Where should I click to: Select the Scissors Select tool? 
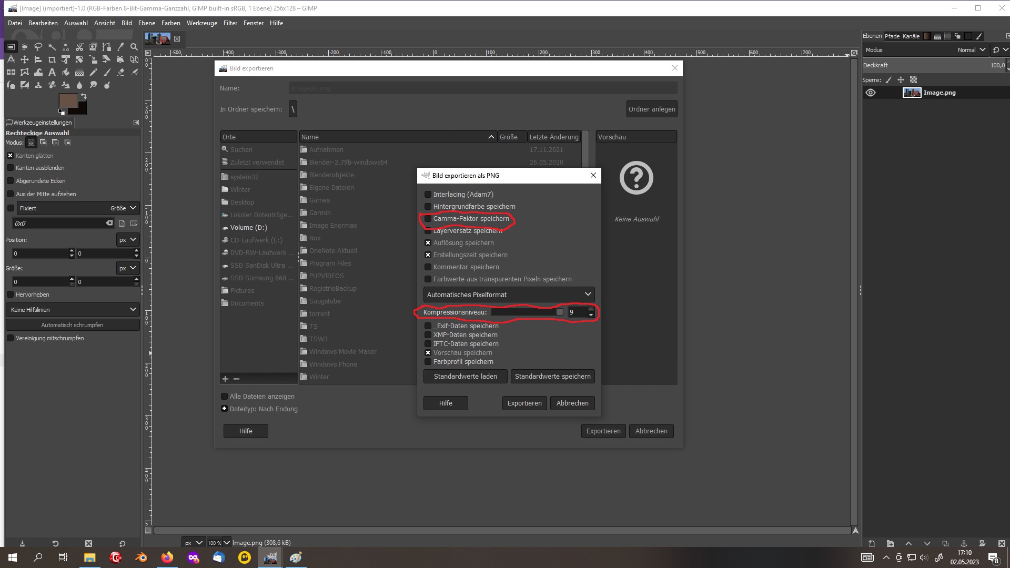point(79,47)
